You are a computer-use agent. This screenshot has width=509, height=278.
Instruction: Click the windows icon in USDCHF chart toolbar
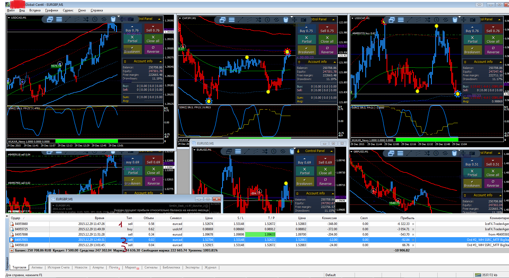point(392,20)
